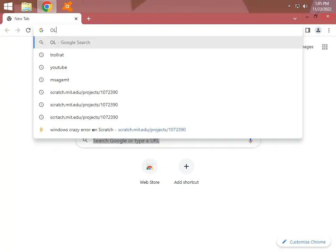Screen dimensions: 336x252
Task: Open the Images link
Action: tap(308, 47)
